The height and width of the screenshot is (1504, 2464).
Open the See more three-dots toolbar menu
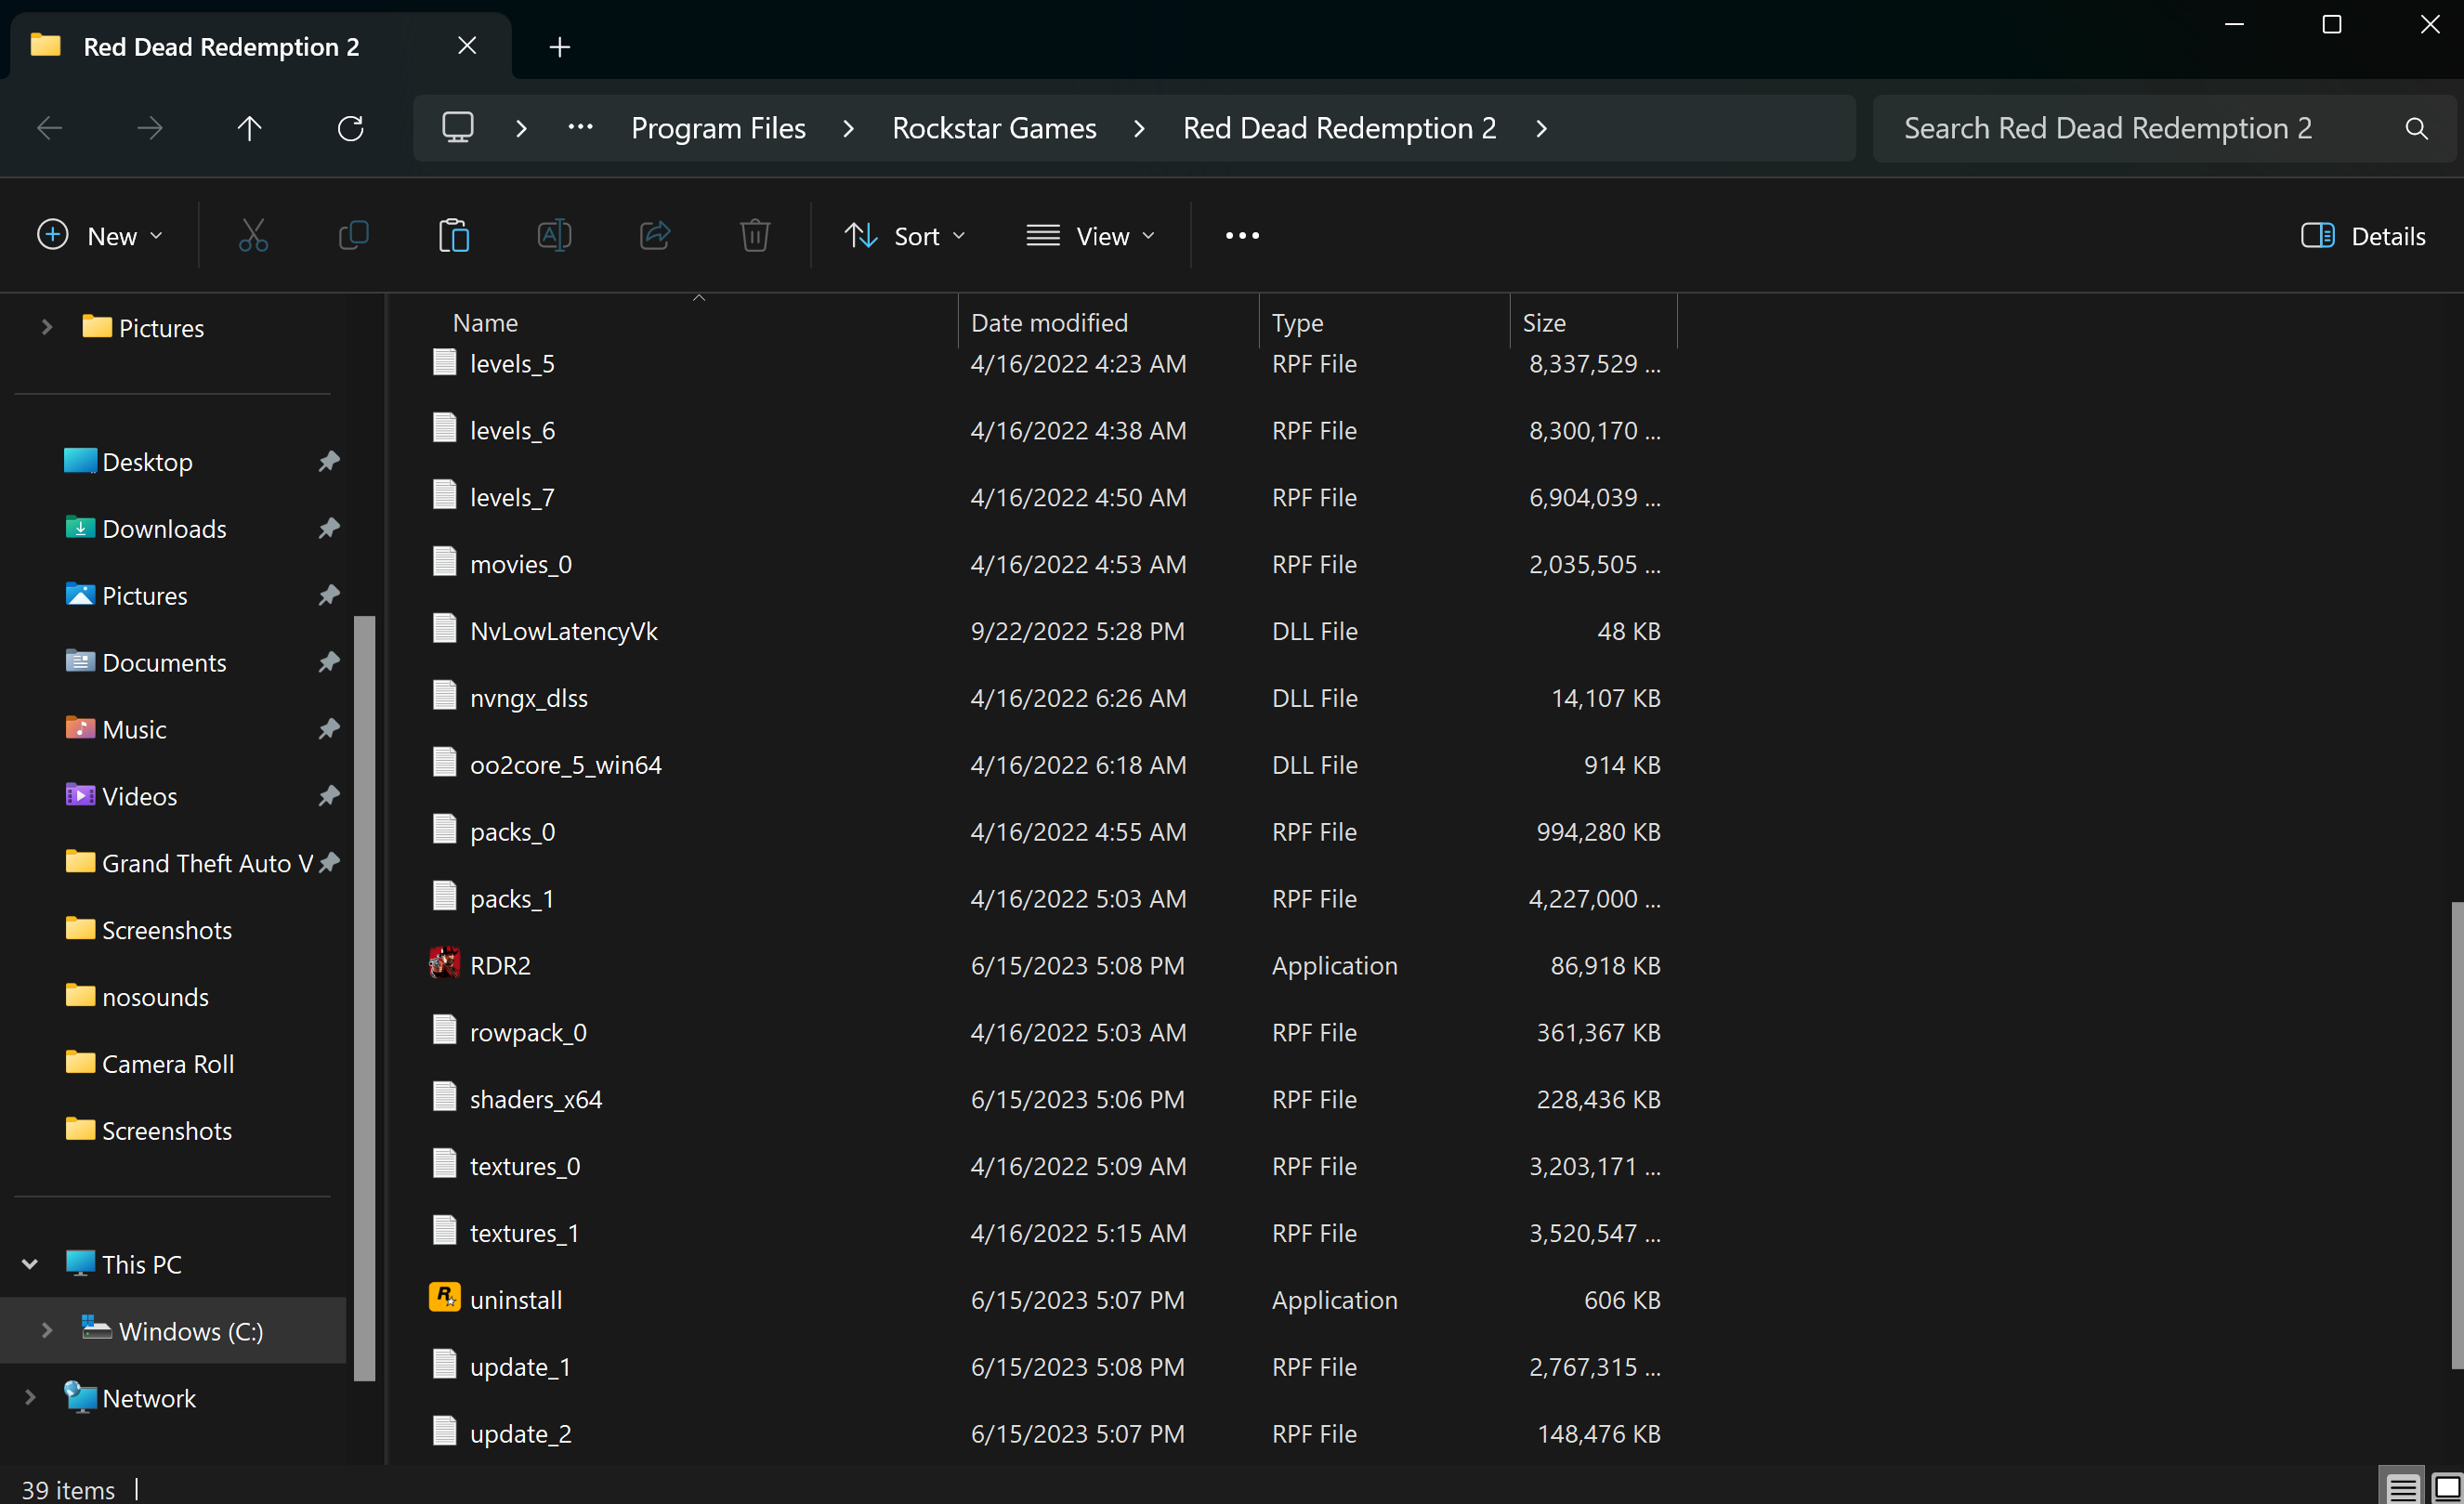coord(1242,236)
